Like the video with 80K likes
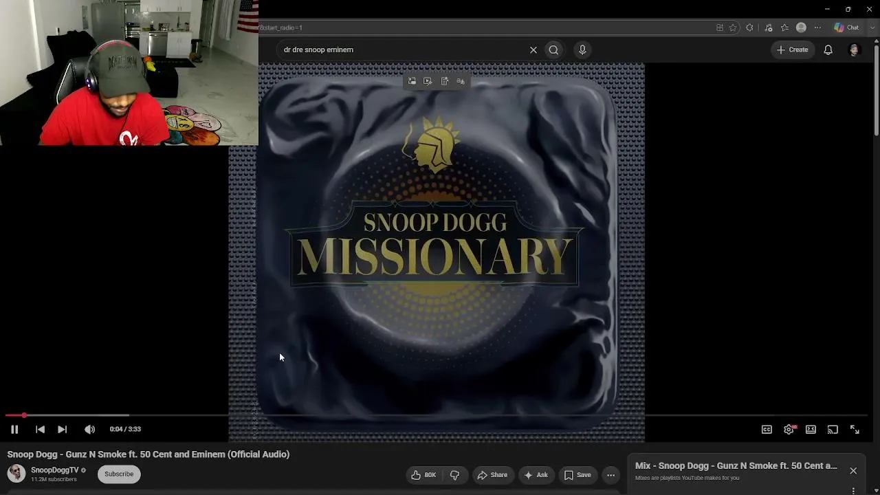The width and height of the screenshot is (880, 495). coord(423,474)
